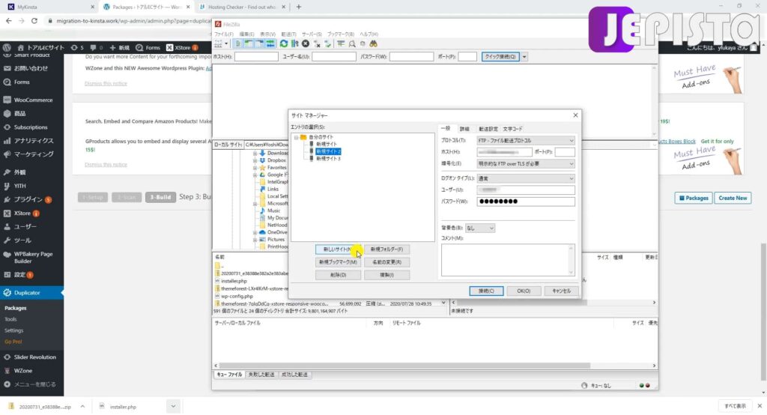Select 新規サイト 3 in site tree
The height and width of the screenshot is (415, 767).
[x=328, y=159]
